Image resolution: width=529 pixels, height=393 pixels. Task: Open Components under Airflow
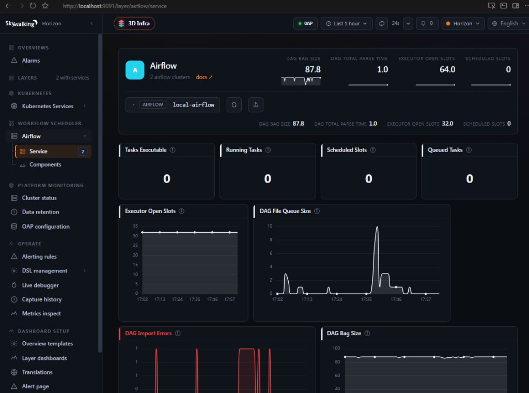click(45, 164)
